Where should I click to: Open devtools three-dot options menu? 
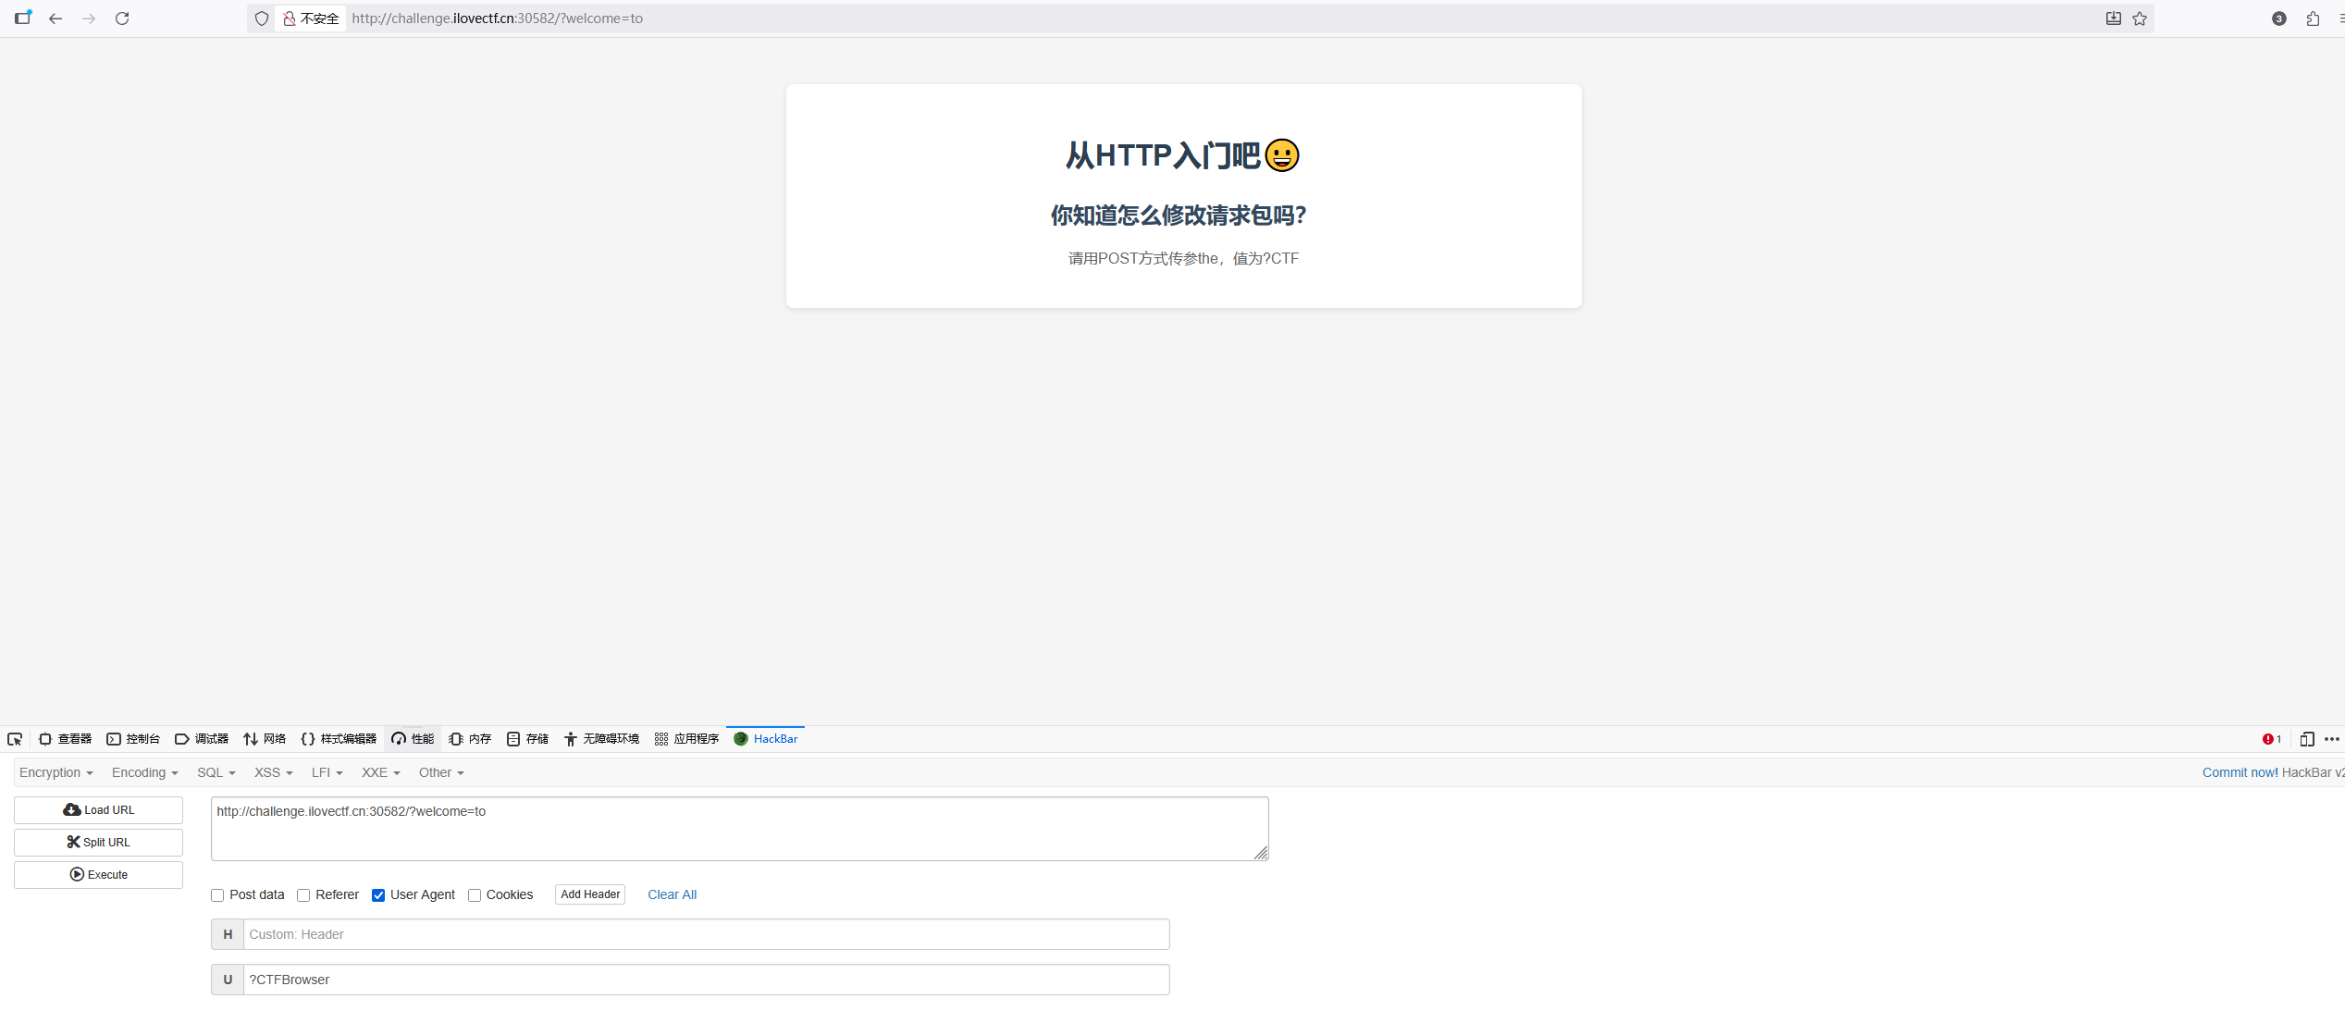(x=2332, y=739)
